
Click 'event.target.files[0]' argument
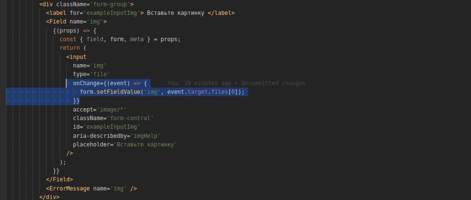[x=203, y=92]
